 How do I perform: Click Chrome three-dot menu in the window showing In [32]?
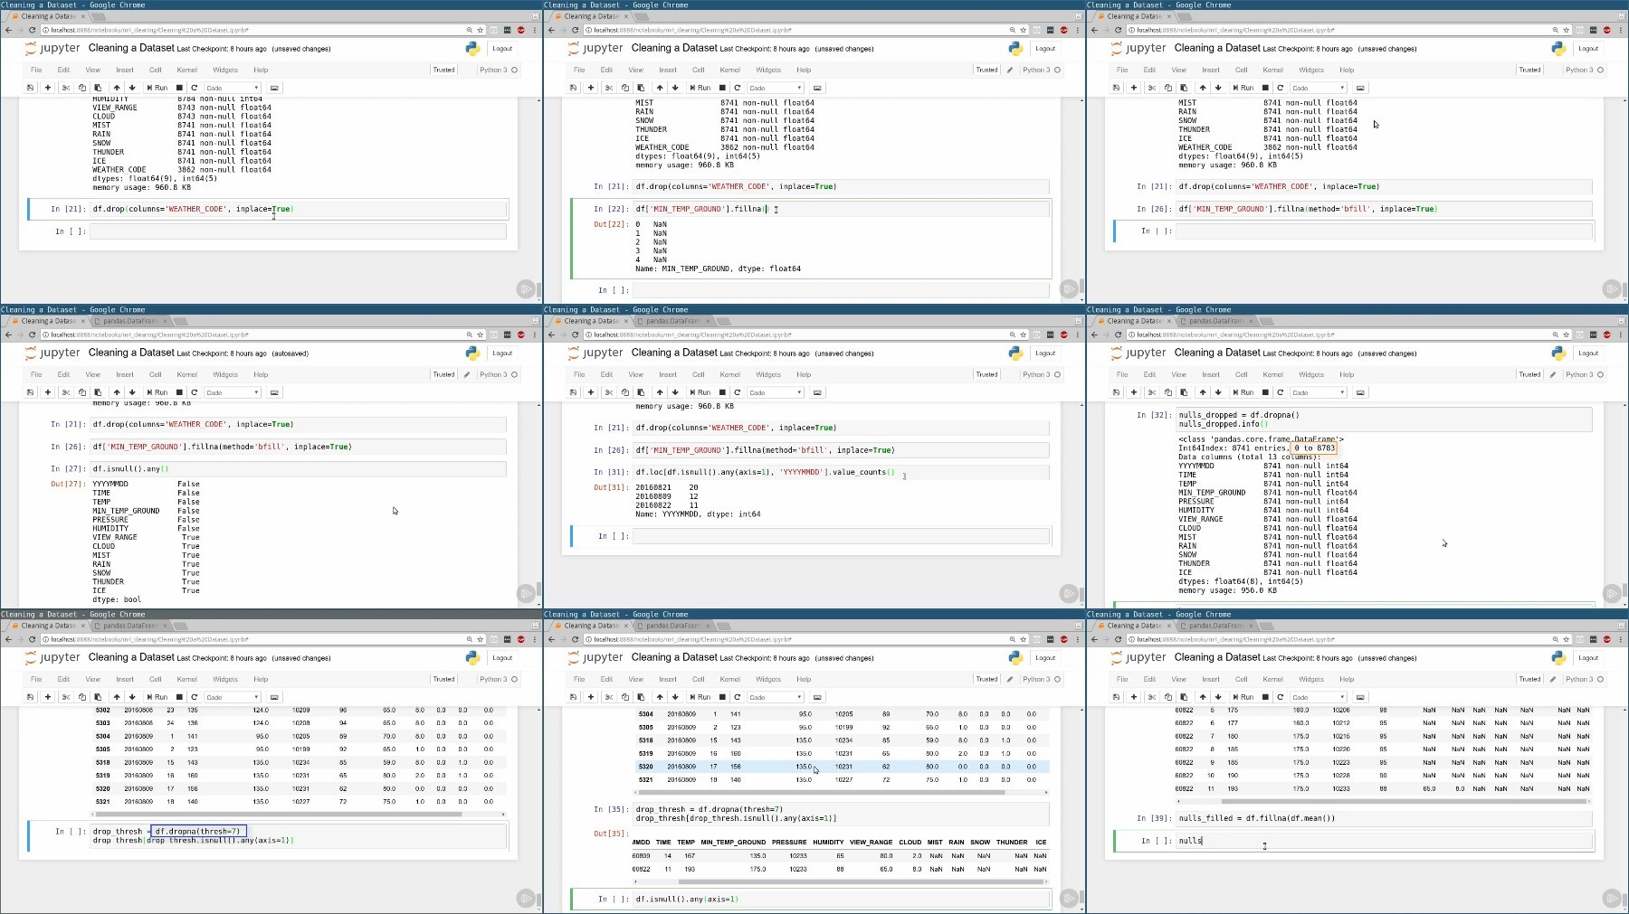(x=1622, y=335)
